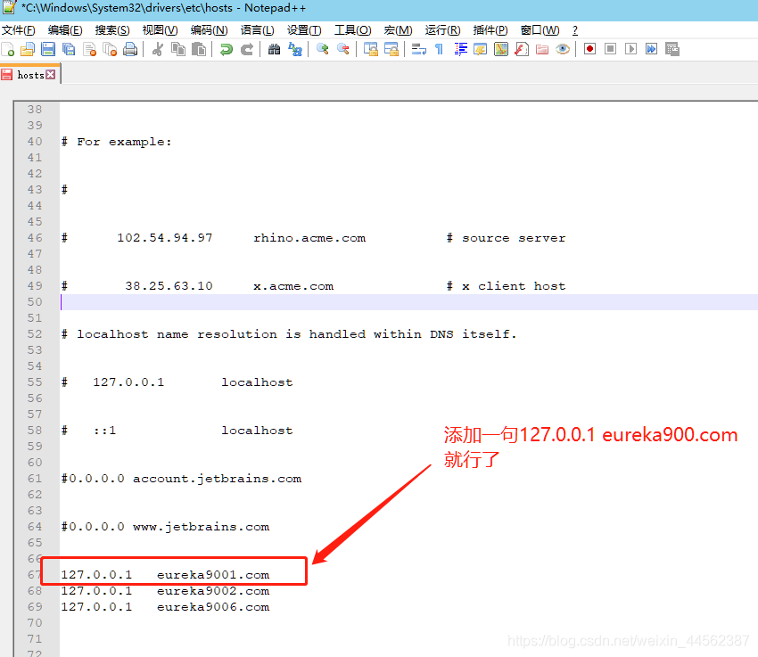Toggle indent guide toolbar icon
The image size is (758, 657).
[x=460, y=49]
